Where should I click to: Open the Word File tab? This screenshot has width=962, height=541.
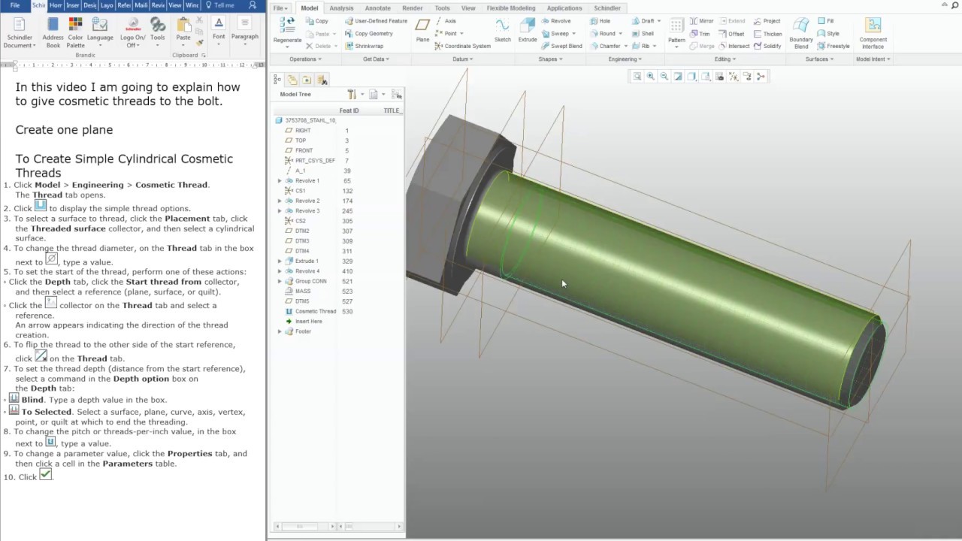pyautogui.click(x=15, y=5)
